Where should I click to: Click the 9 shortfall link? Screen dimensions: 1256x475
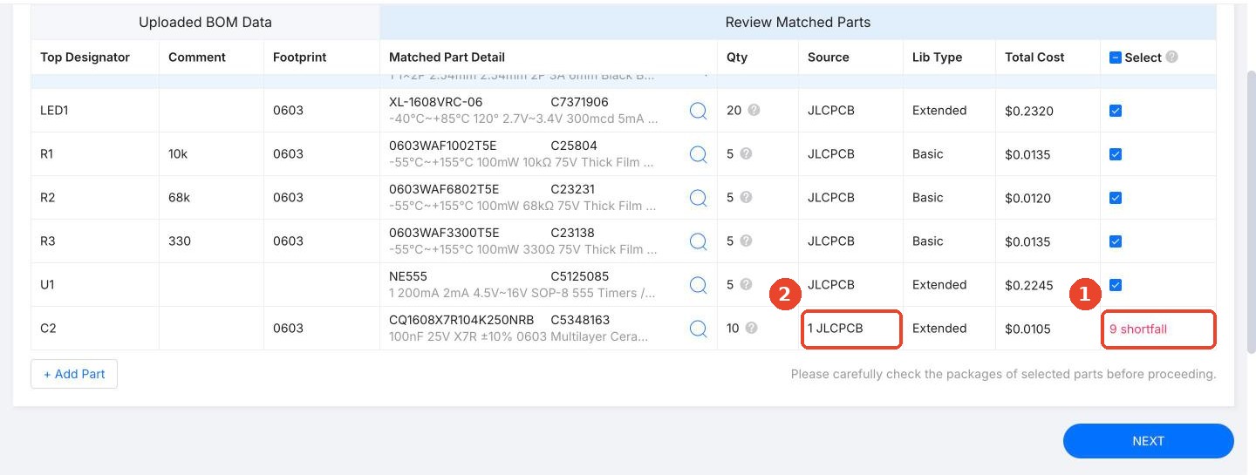tap(1138, 329)
